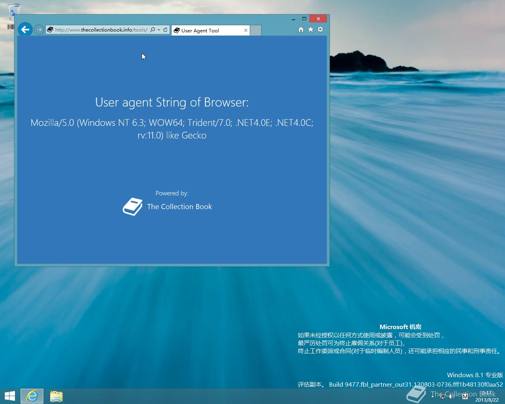505x404 pixels.
Task: Refresh the page with the reload icon
Action: coord(165,30)
